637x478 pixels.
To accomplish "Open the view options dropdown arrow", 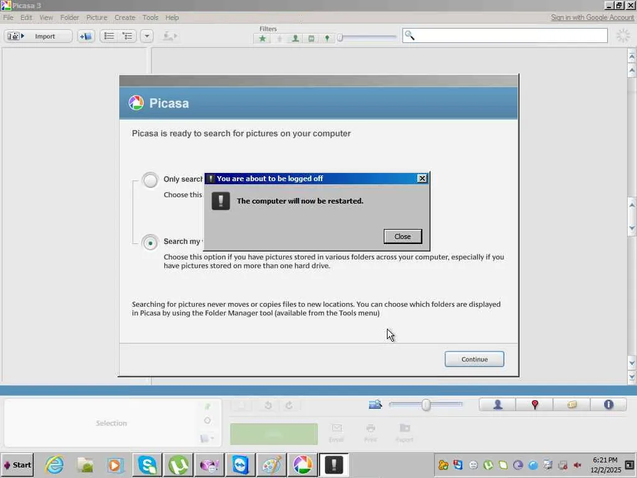I will 147,36.
